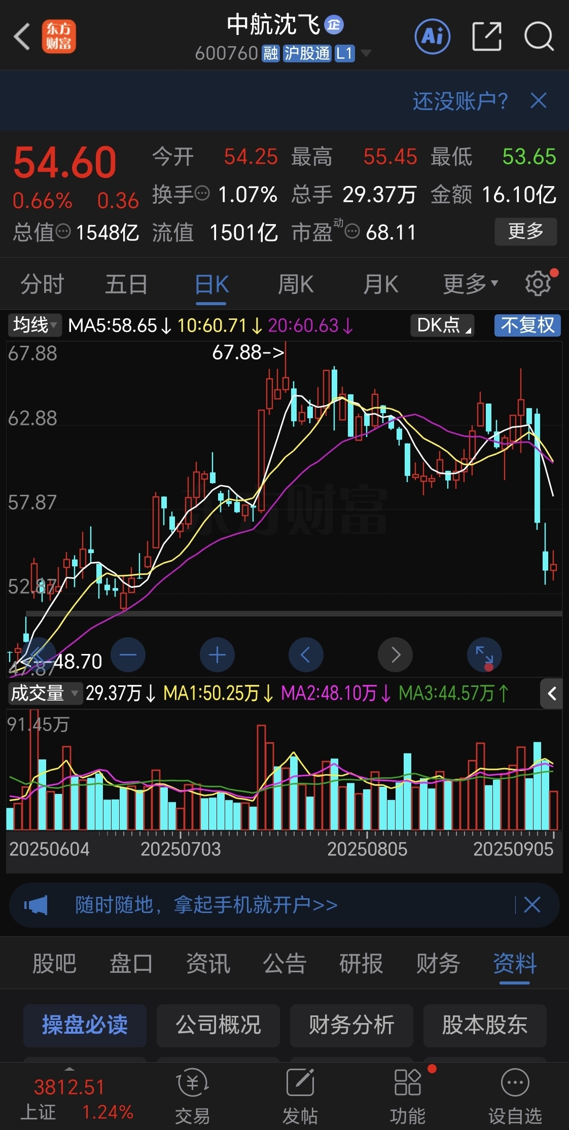
Task: Tap the megaphone announcement icon
Action: (x=37, y=904)
